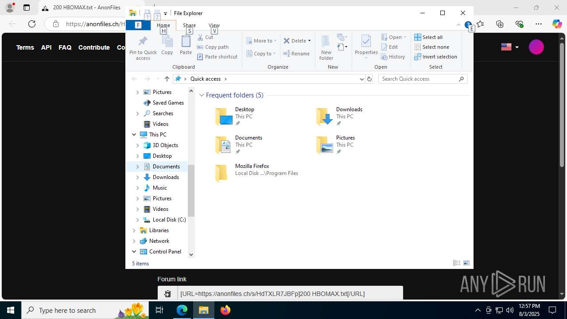Image resolution: width=567 pixels, height=319 pixels.
Task: Select Network in navigation pane
Action: (159, 241)
